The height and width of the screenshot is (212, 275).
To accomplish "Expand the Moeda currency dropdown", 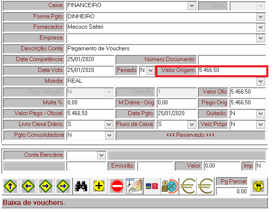I will click(x=261, y=81).
